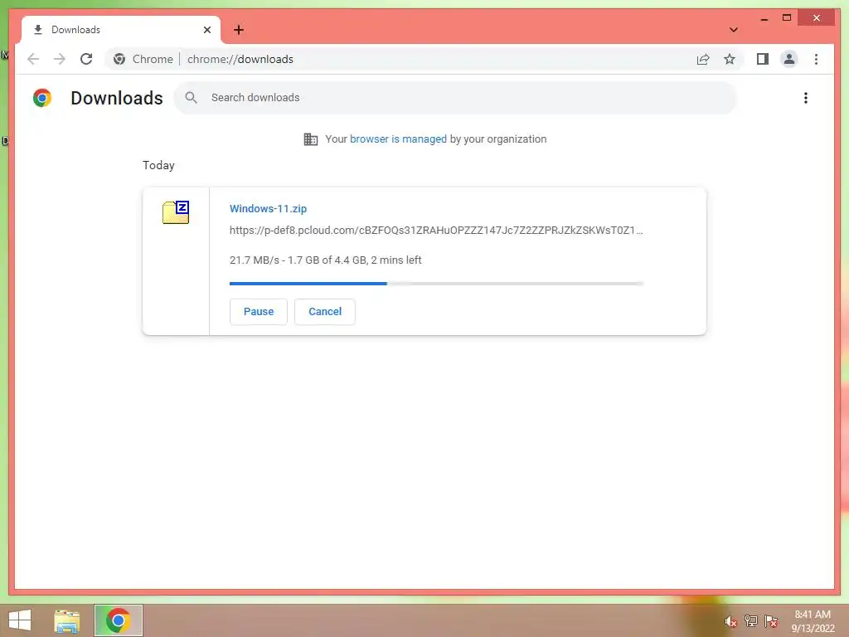849x637 pixels.
Task: Click the network tray icon
Action: click(x=750, y=621)
